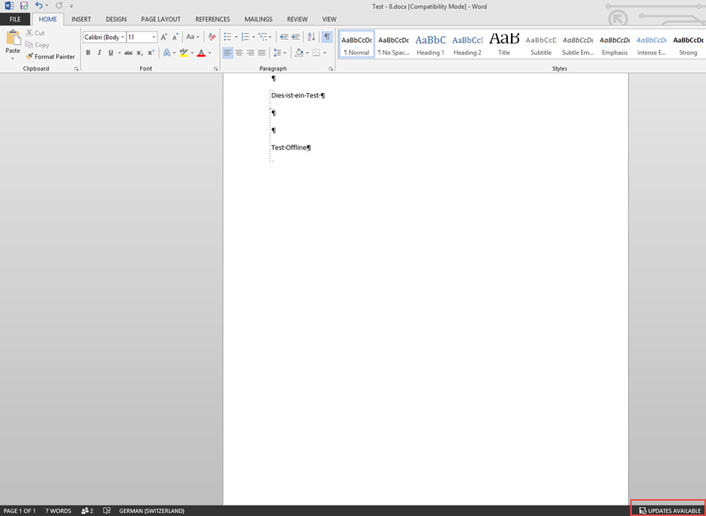Screen dimensions: 706x516
Task: Increase font size with Grow Font
Action: [164, 37]
